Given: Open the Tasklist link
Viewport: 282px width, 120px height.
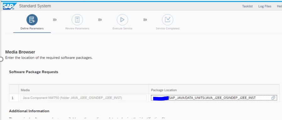Looking at the screenshot, I should [x=247, y=6].
